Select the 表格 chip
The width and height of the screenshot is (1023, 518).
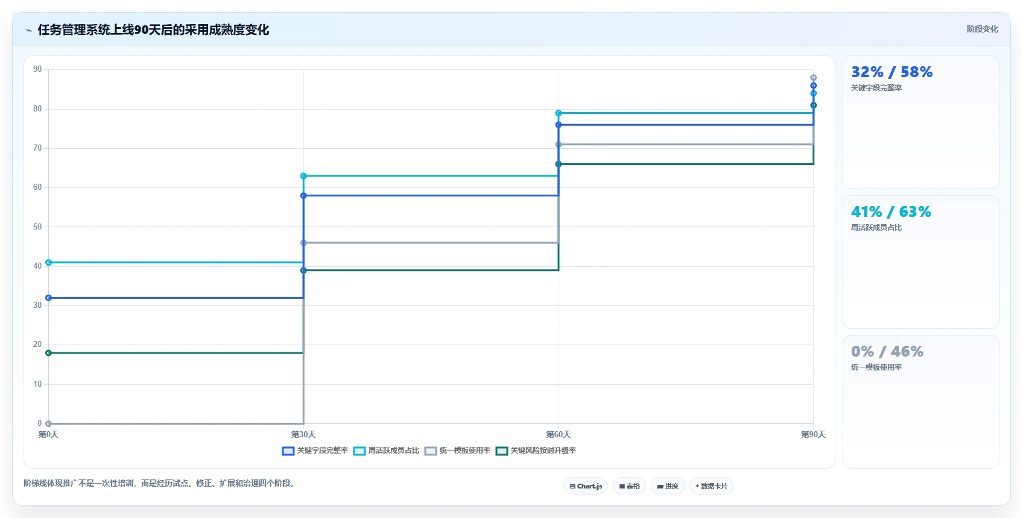click(x=629, y=486)
